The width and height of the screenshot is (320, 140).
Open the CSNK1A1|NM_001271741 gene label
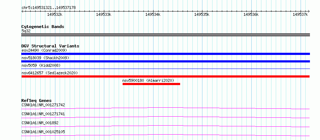(43, 114)
